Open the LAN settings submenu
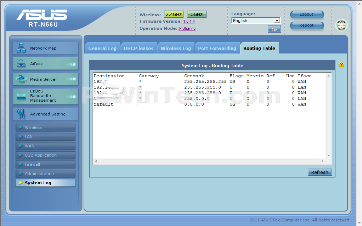 45,137
